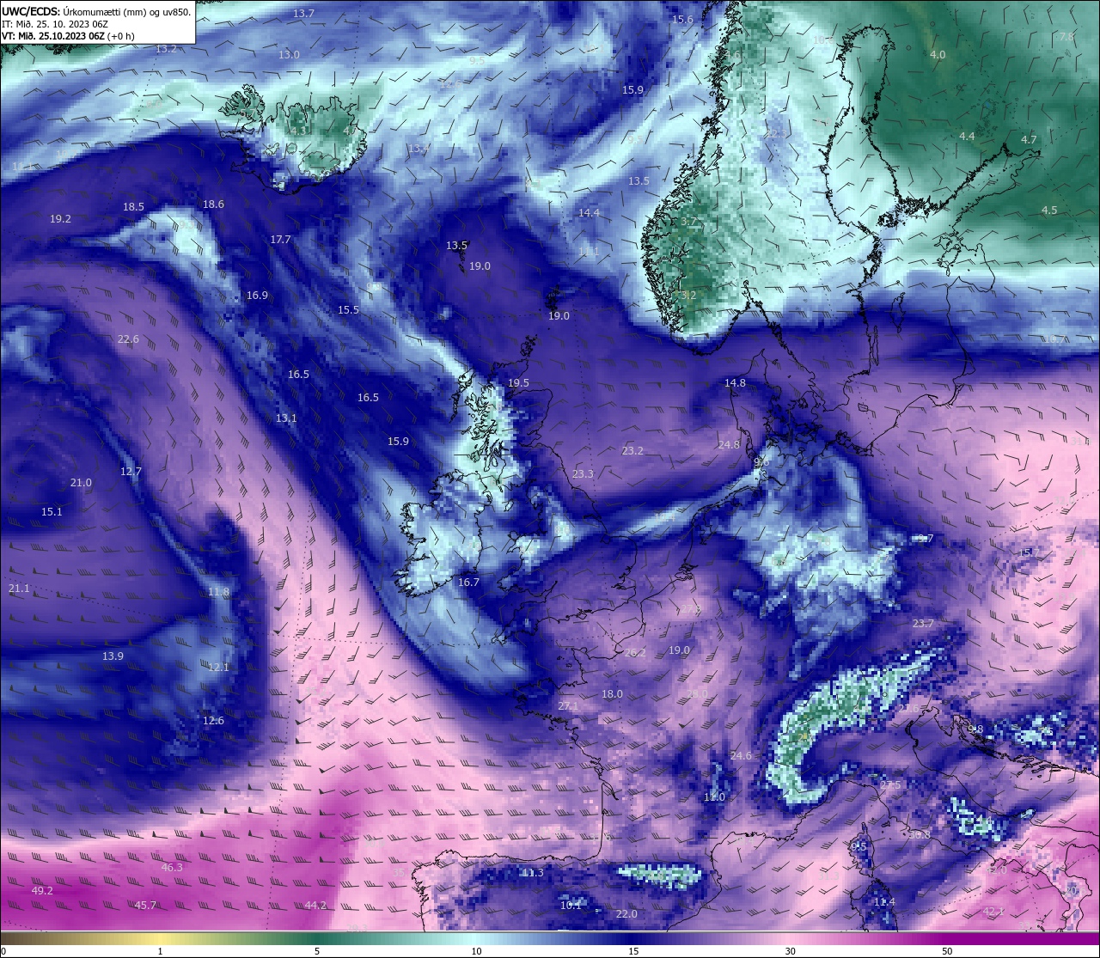Viewport: 1100px width, 958px height.
Task: Click the '11.4' value label
Action: (x=884, y=902)
